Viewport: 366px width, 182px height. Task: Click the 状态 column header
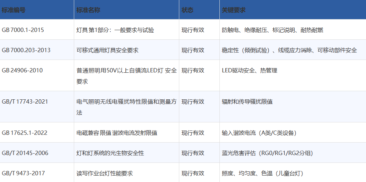click(x=200, y=10)
